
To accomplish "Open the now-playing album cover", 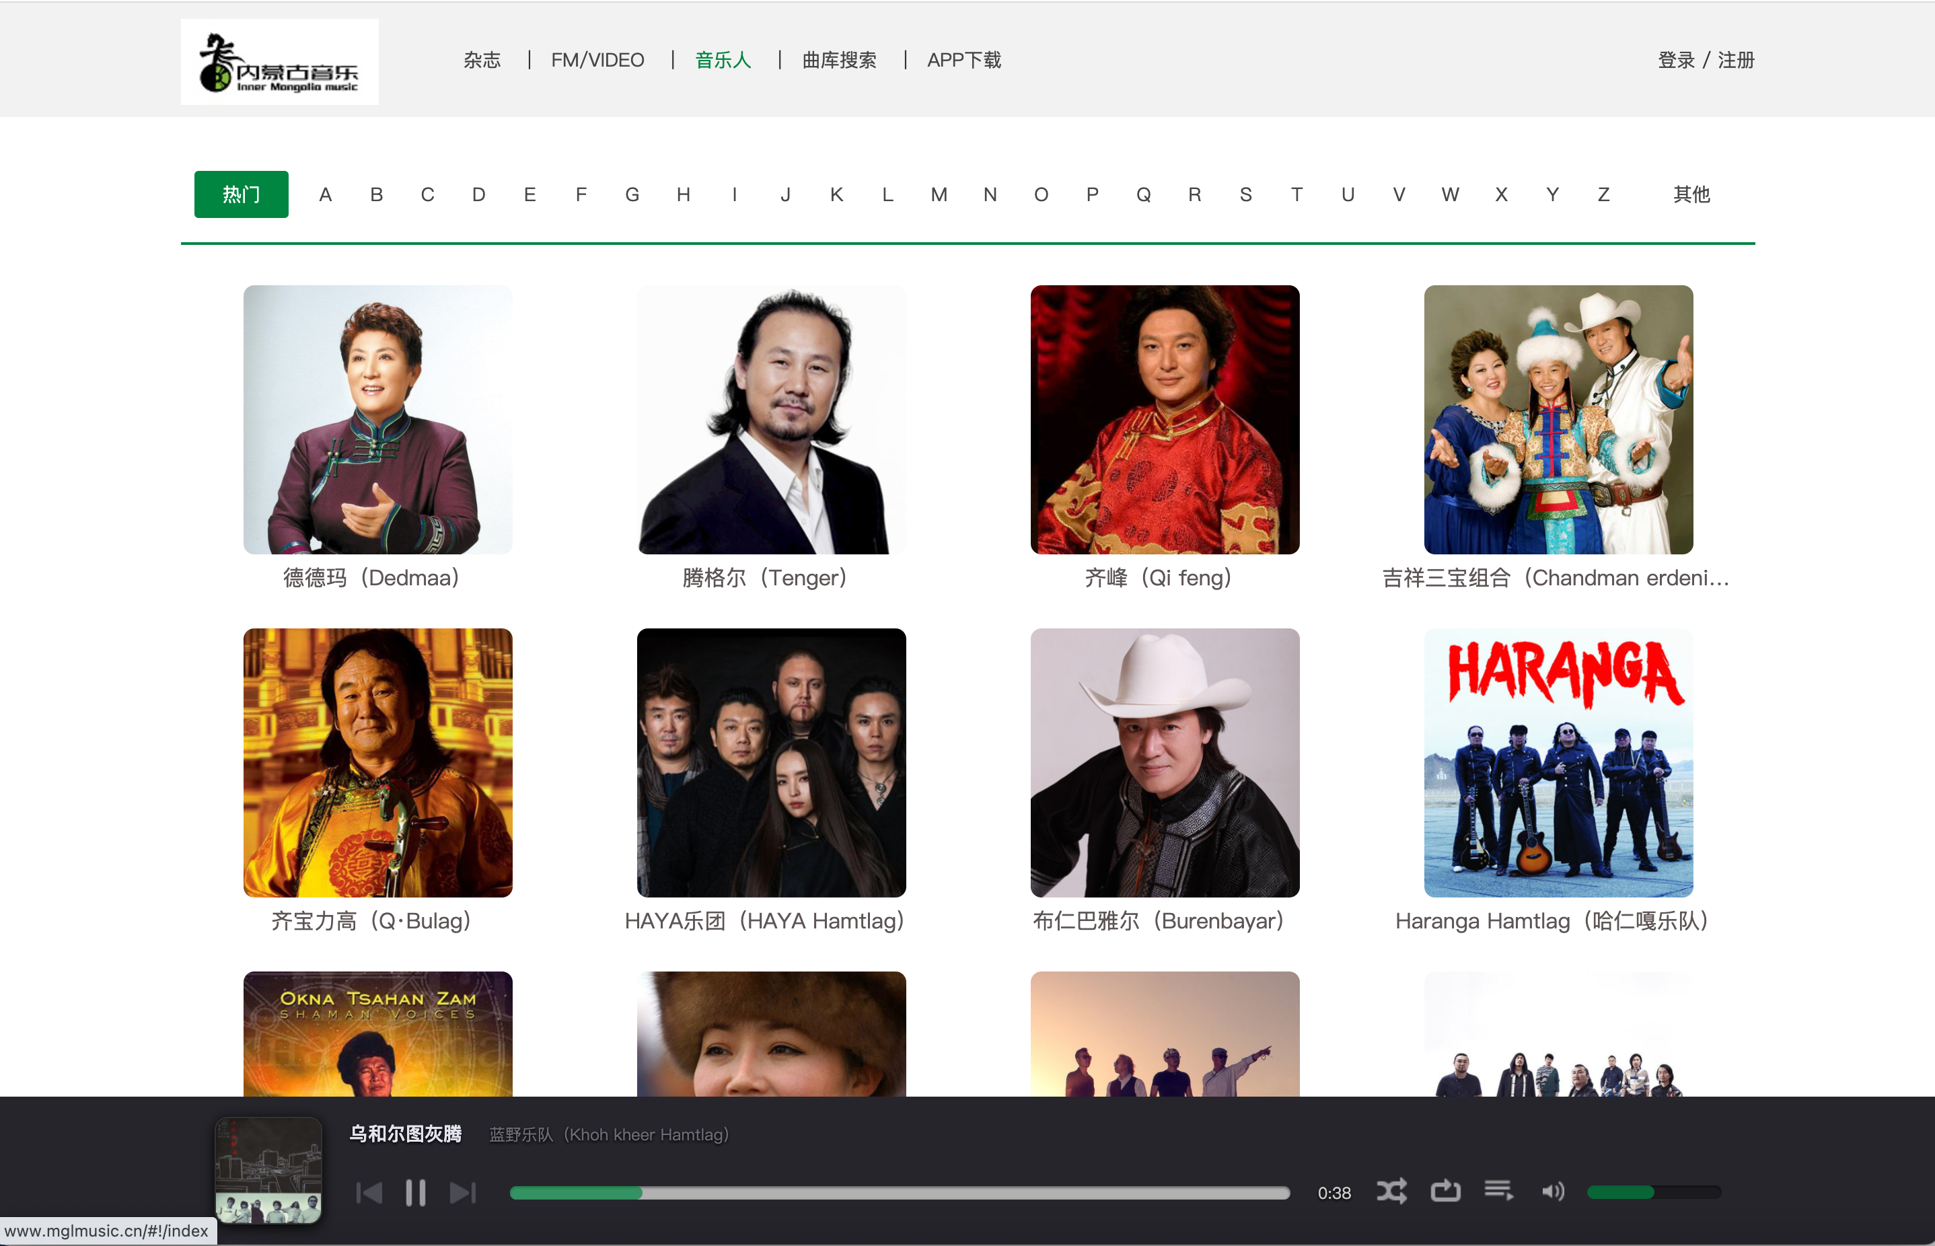I will (268, 1170).
